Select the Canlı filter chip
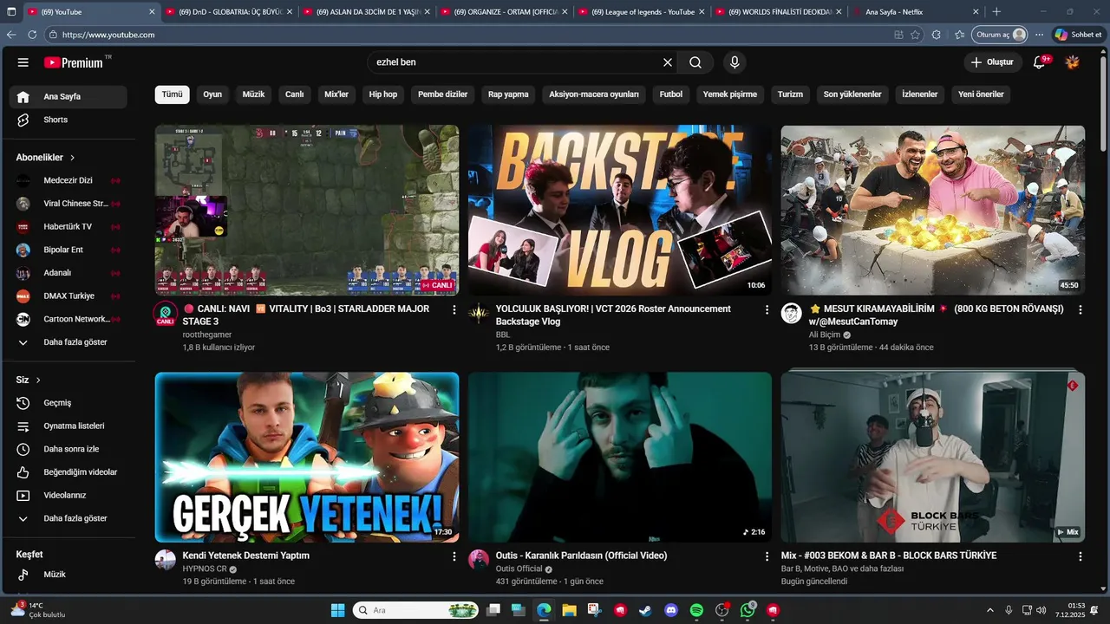This screenshot has width=1110, height=624. point(295,94)
